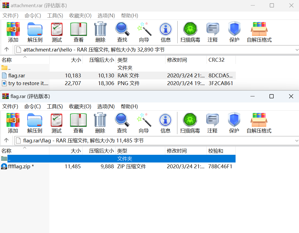Click 删除 trash icon in attachment.rar window
The height and width of the screenshot is (233, 299).
pyautogui.click(x=100, y=29)
